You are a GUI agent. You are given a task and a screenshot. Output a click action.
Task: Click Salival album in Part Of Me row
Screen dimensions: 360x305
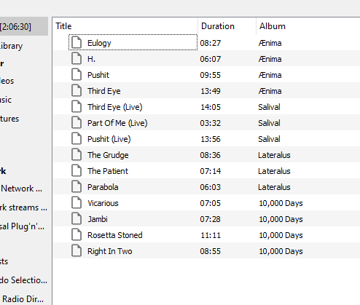click(x=269, y=123)
